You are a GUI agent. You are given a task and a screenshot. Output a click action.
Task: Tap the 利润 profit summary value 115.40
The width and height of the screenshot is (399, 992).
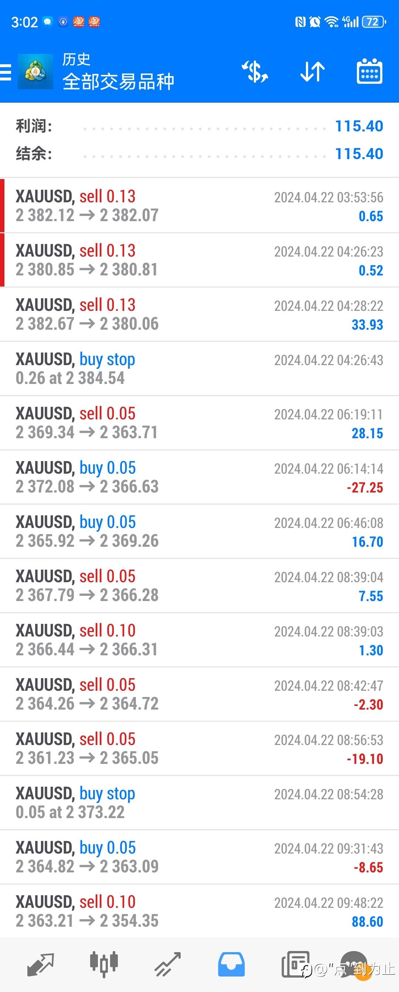[359, 126]
